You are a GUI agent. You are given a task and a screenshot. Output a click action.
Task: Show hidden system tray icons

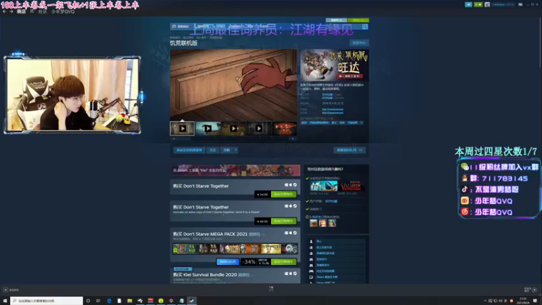[x=484, y=301]
